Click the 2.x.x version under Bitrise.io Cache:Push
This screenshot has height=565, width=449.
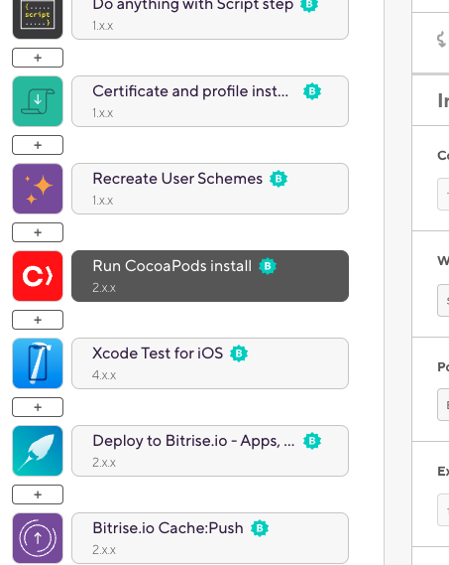click(104, 550)
